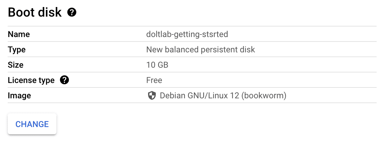The height and width of the screenshot is (143, 384).
Task: Click the shield icon beside Debian image
Action: [152, 95]
